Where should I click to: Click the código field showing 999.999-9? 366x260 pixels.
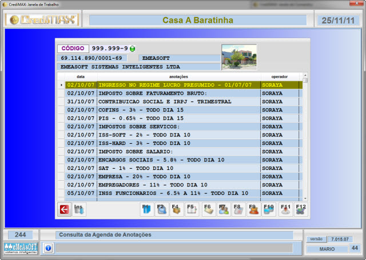click(x=110, y=49)
